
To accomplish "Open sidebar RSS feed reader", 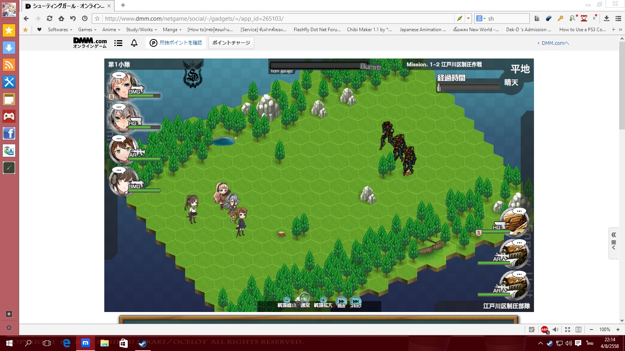I will [x=9, y=65].
